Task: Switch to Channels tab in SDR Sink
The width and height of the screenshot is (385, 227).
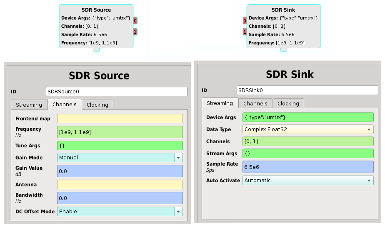Action: tap(255, 103)
